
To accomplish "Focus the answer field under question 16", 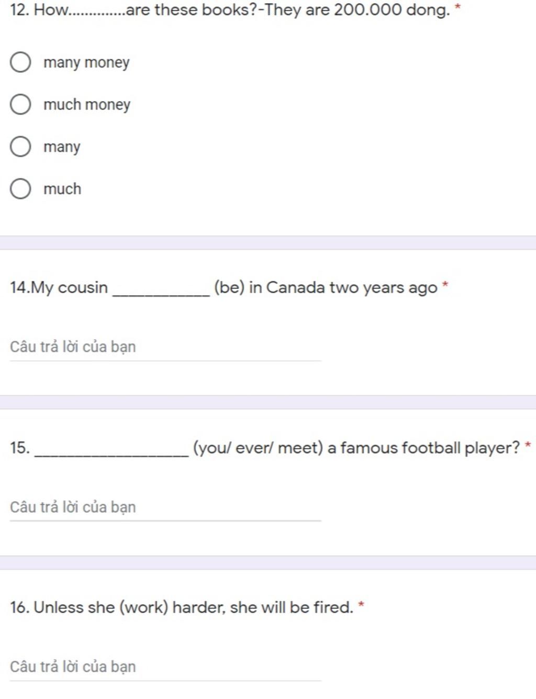I will pyautogui.click(x=165, y=667).
